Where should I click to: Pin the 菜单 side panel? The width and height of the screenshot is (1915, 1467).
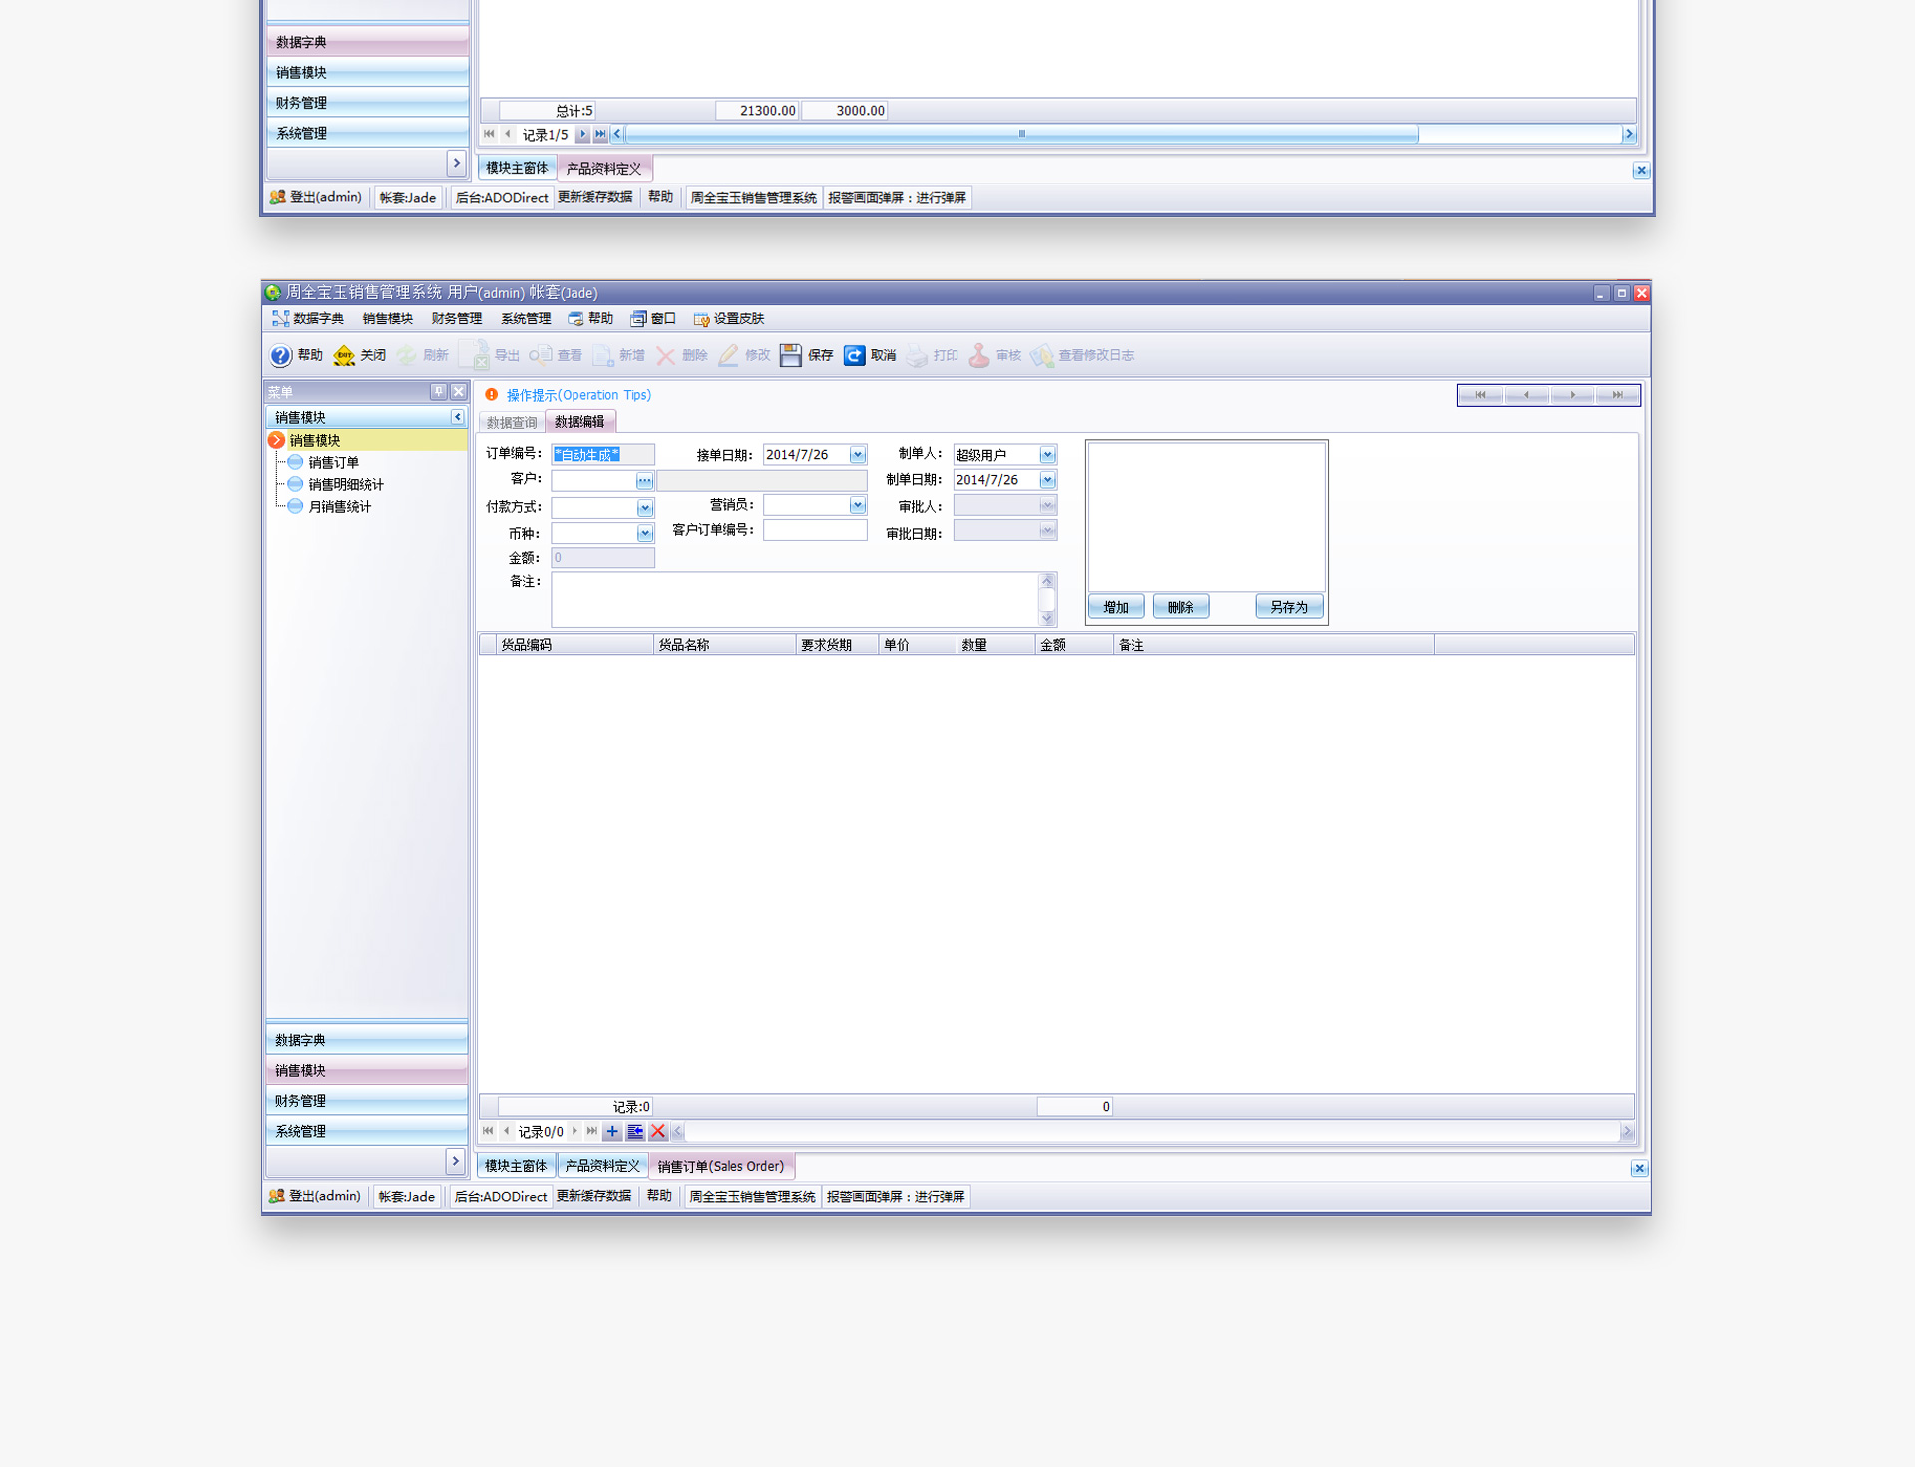pyautogui.click(x=438, y=392)
